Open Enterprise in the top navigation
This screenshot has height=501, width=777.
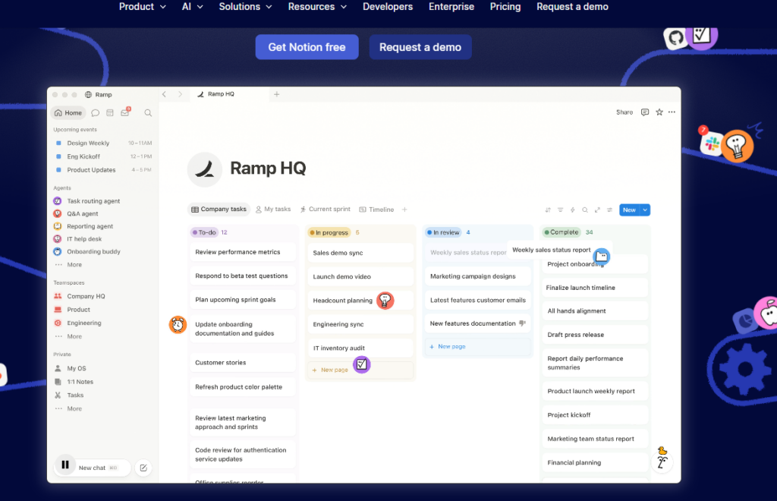tap(451, 6)
